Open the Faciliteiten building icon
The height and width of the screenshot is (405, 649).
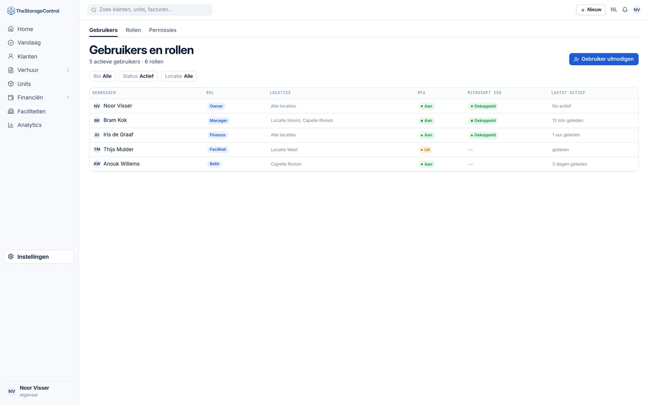11,111
